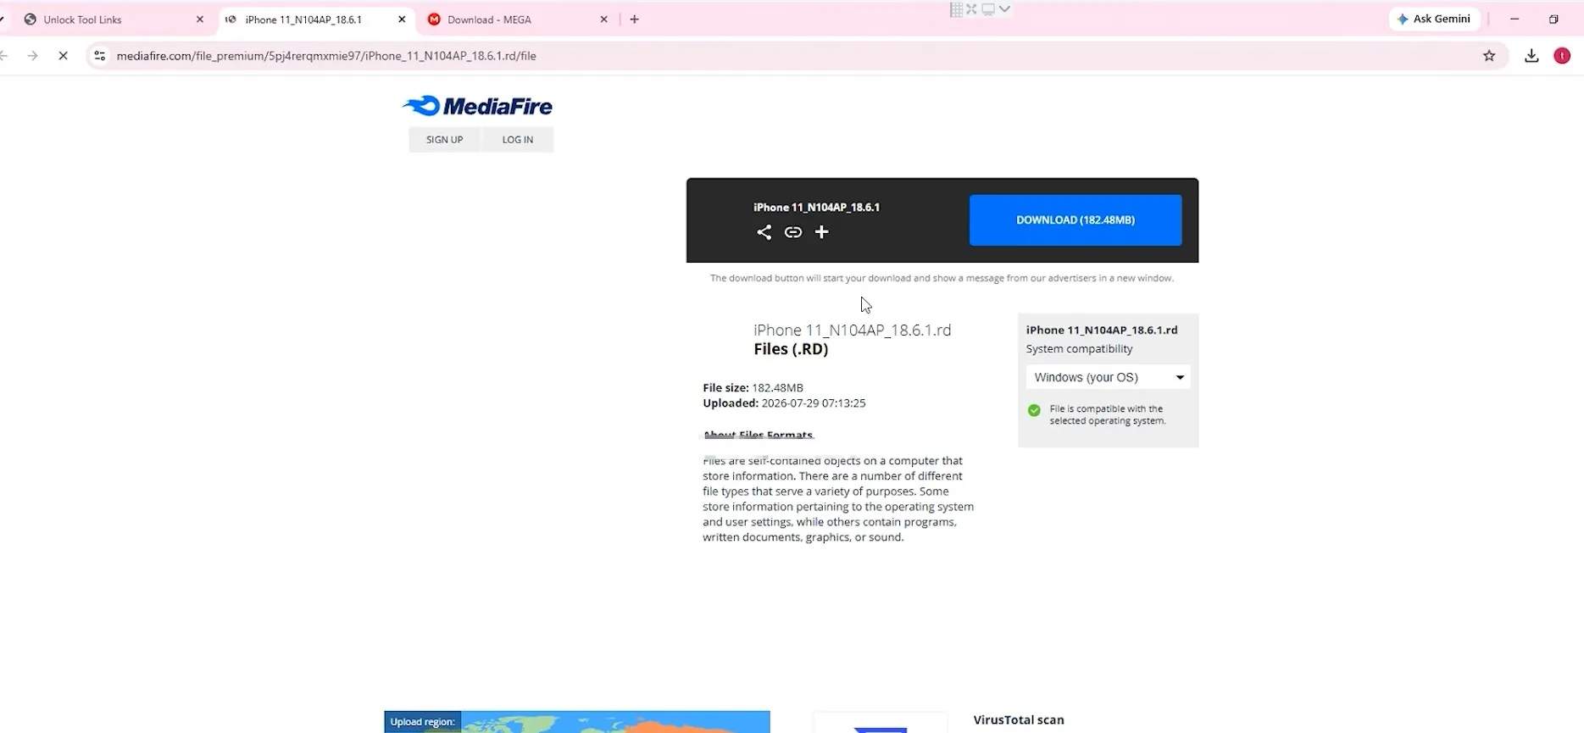Click the DOWNLOAD (182.48MB) button
1584x733 pixels.
coord(1075,220)
